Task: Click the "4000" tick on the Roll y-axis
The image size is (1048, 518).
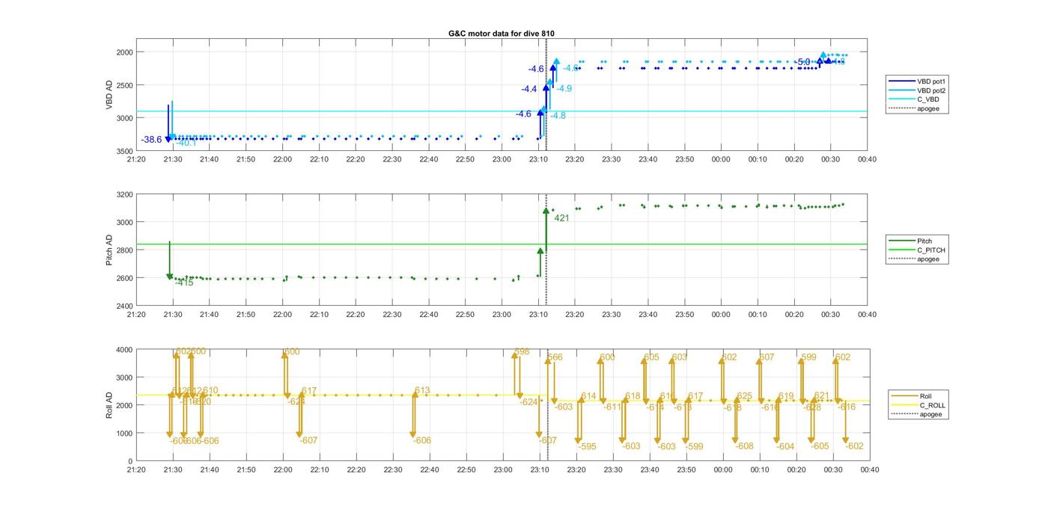Action: click(x=124, y=349)
